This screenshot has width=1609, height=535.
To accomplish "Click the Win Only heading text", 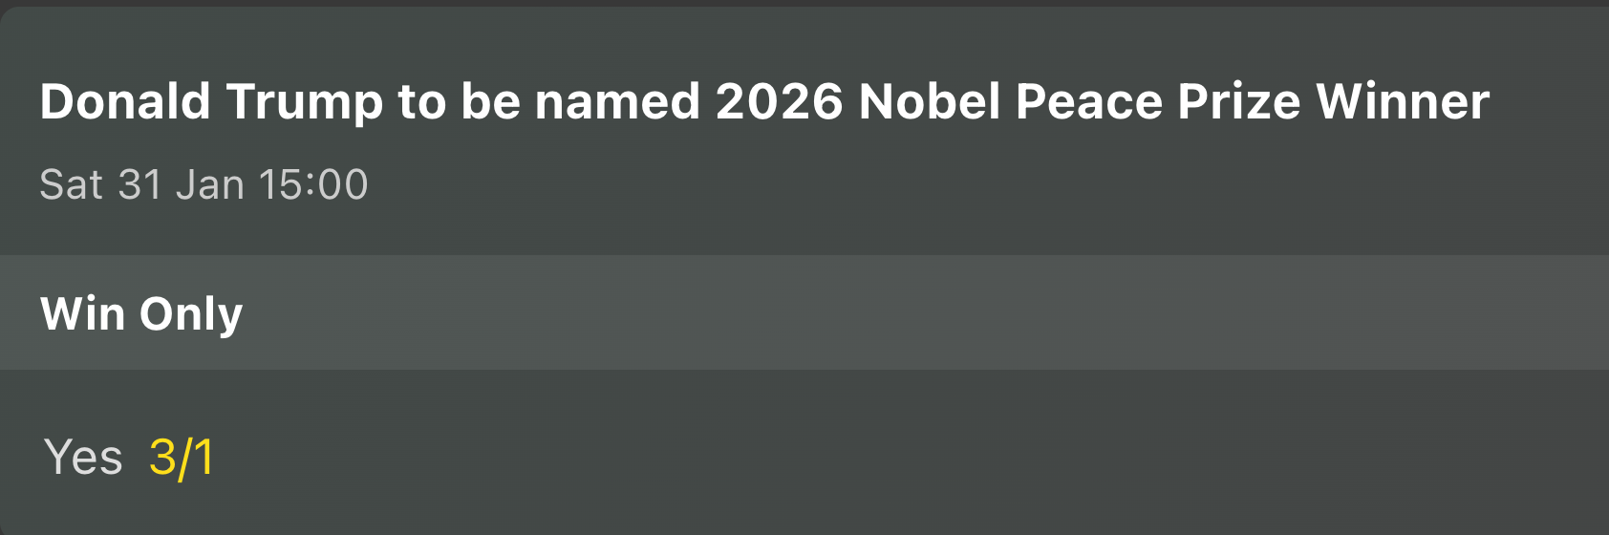I will tap(141, 313).
